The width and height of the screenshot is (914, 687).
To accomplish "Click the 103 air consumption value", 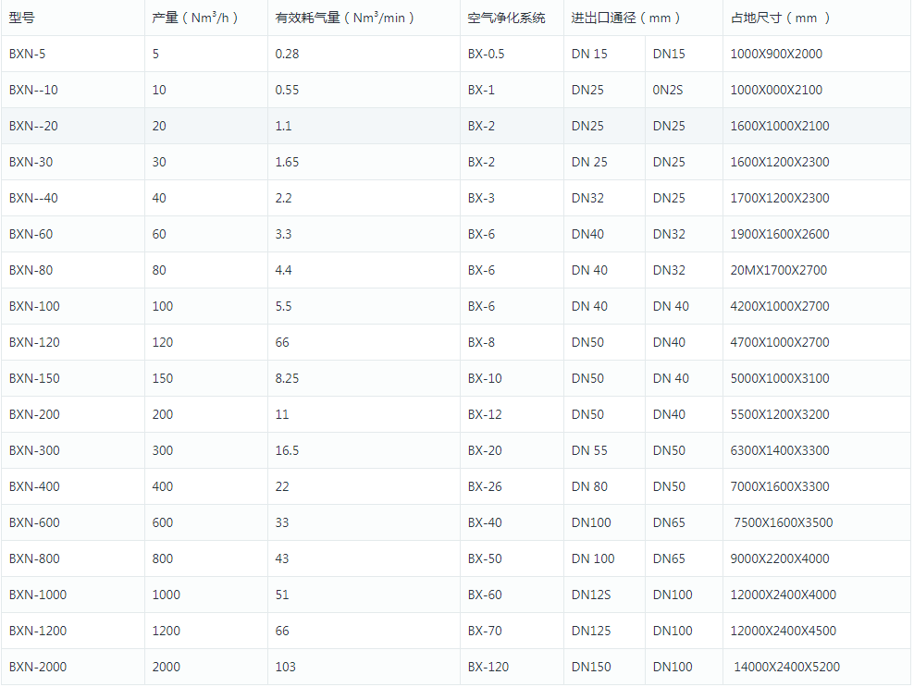I will point(285,669).
